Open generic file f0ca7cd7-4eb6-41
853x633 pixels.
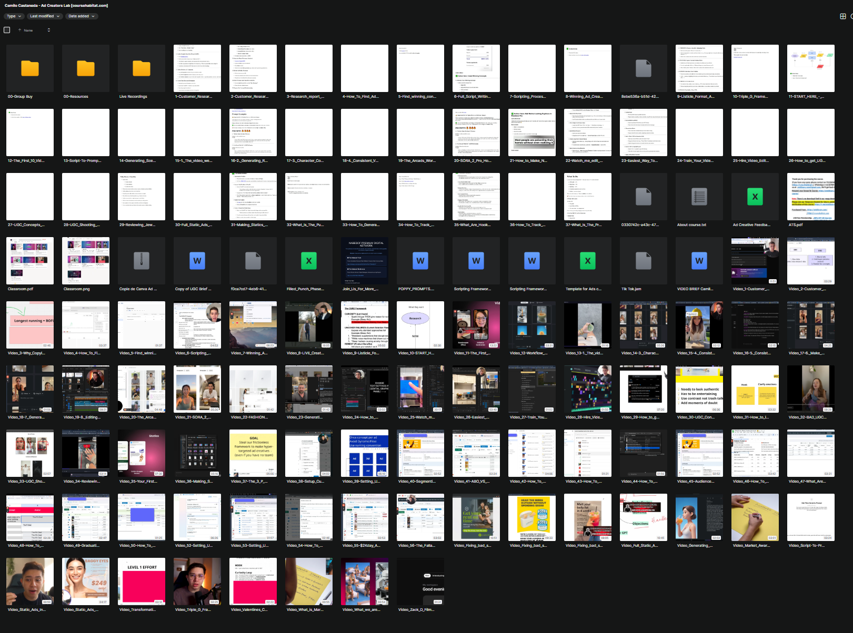click(x=253, y=261)
